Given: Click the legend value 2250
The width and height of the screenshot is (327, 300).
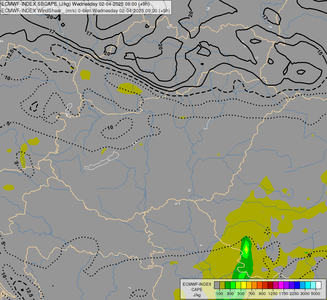Looking at the screenshot, I should pyautogui.click(x=294, y=294).
